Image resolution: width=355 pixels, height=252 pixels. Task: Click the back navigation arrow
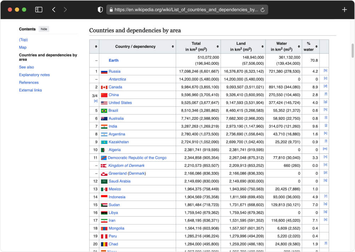tap(53, 10)
